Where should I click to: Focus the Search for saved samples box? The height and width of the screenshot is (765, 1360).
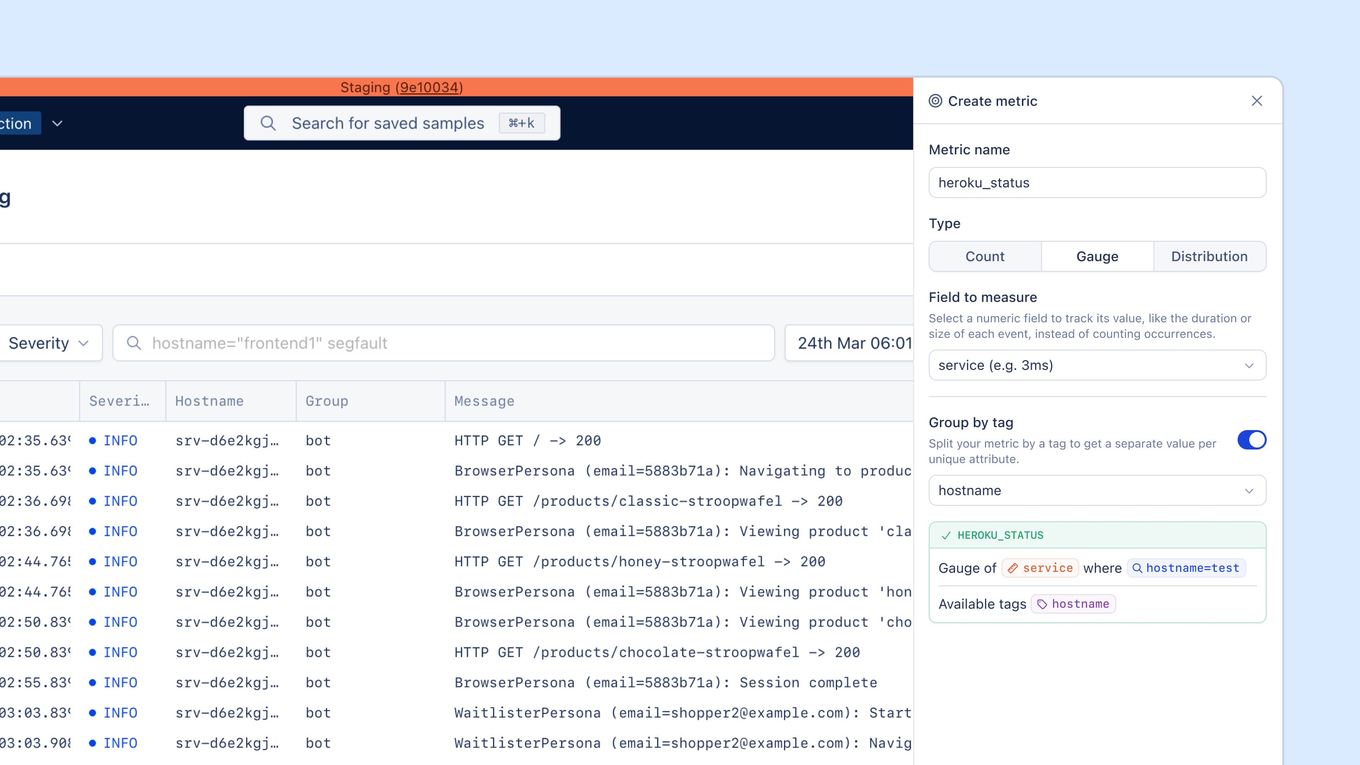[402, 123]
